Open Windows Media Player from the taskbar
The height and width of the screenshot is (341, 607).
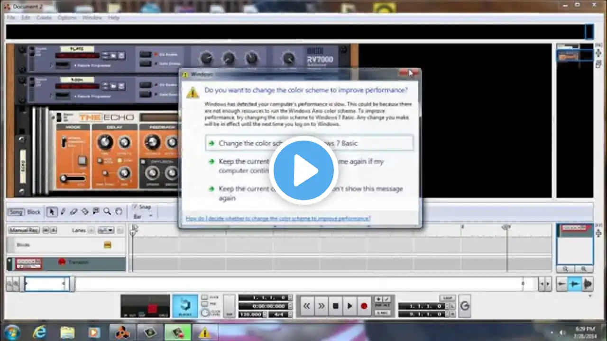[94, 332]
